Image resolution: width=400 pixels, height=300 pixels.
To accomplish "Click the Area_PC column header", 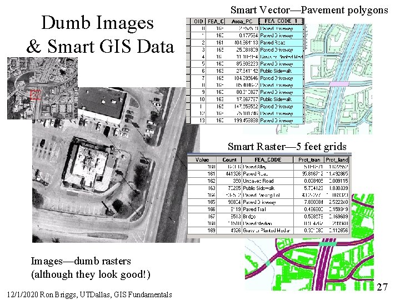I will pyautogui.click(x=242, y=22).
